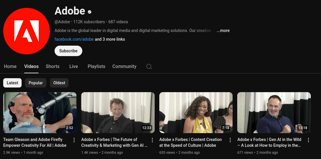
Task: Select the Videos tab
Action: (31, 67)
